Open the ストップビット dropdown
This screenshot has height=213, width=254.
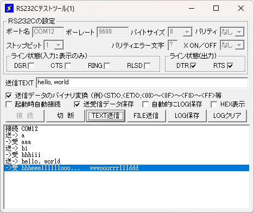point(58,45)
